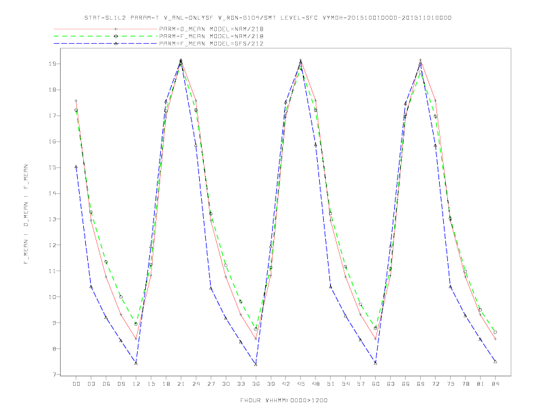This screenshot has width=540, height=418.
Task: Click the vertical y-axis label F_MEAN | O_MEAN | F_MEAN
Action: point(26,214)
